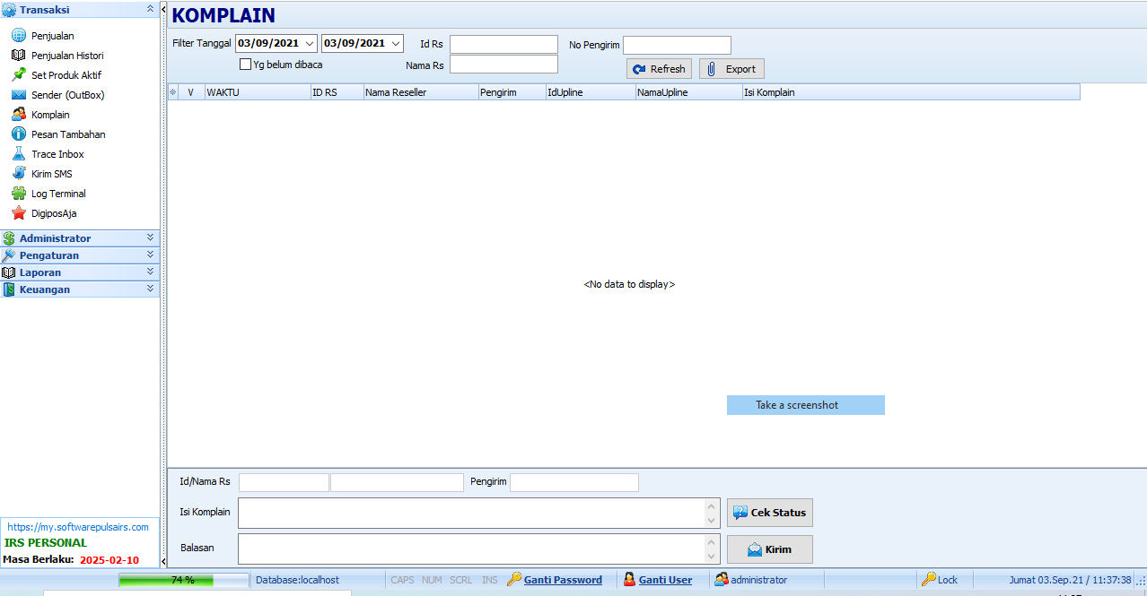The image size is (1147, 596).
Task: Click the Ganti Password link
Action: coord(563,580)
